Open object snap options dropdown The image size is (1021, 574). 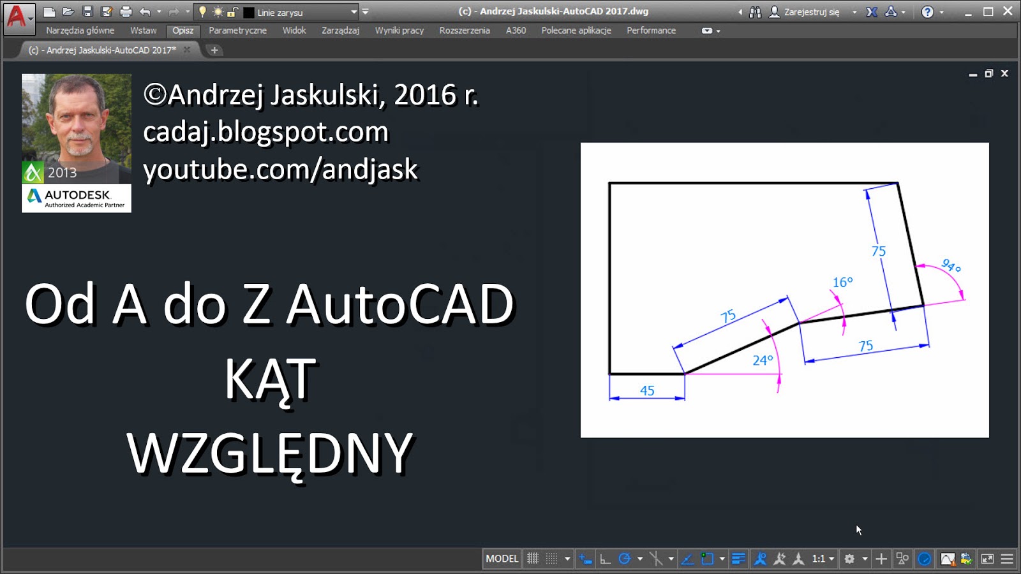pyautogui.click(x=722, y=559)
